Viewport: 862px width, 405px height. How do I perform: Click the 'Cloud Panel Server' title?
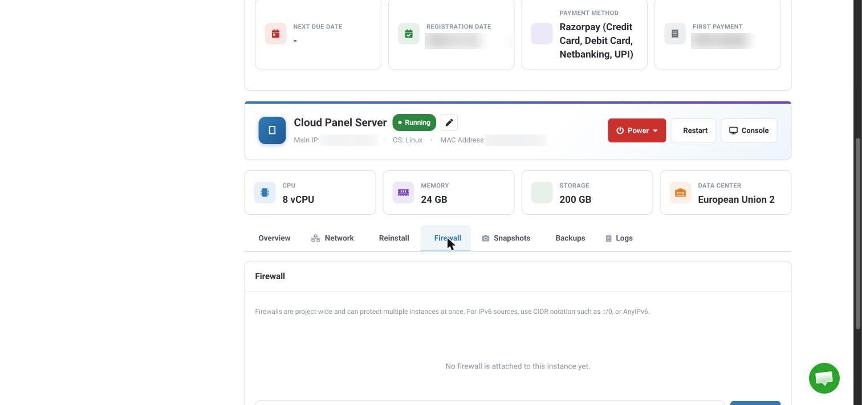coord(340,122)
